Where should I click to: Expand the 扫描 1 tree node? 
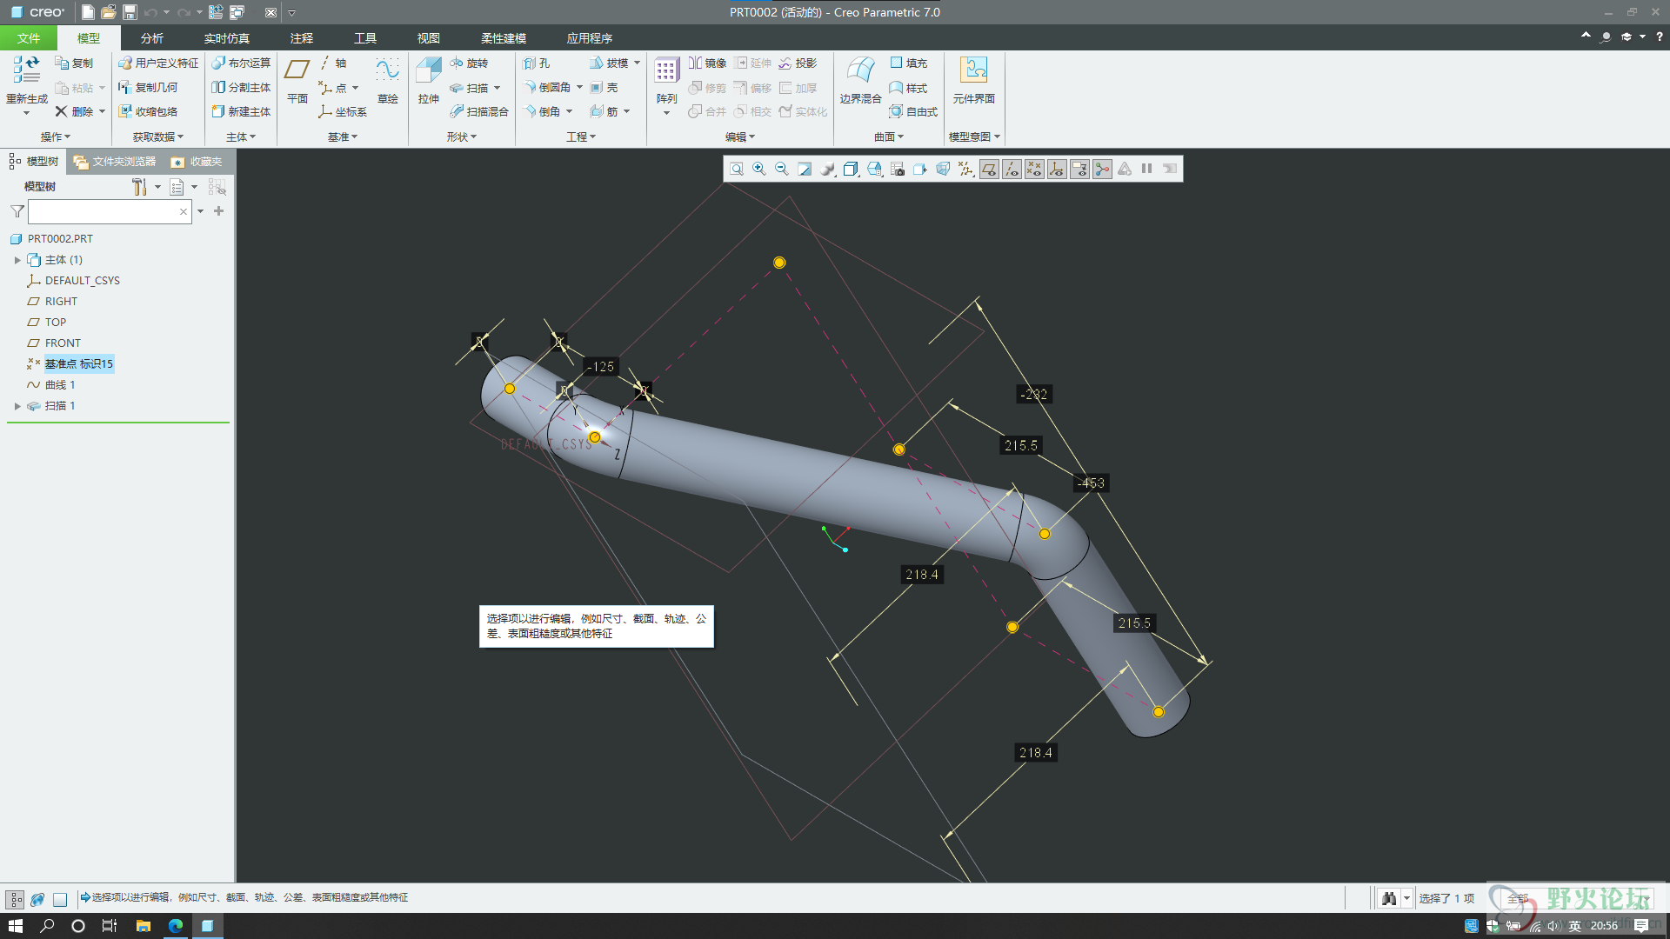tap(17, 406)
